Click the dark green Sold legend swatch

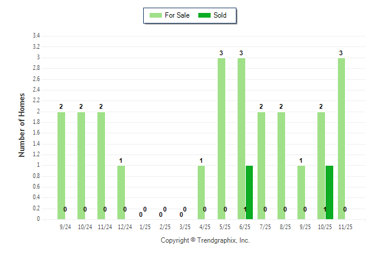coord(205,15)
